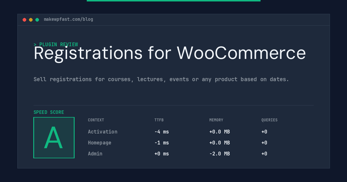
Task: Click the makewpfast.com/blog address text
Action: [x=69, y=19]
